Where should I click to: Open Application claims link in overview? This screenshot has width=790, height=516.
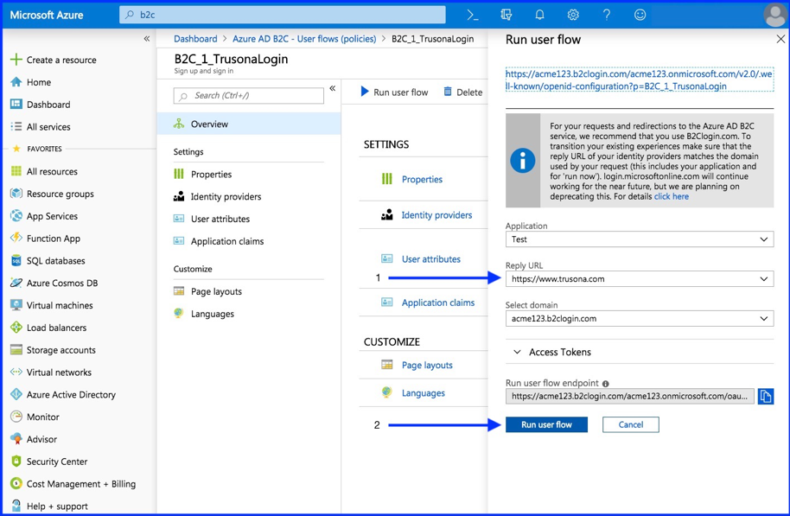[x=438, y=303]
